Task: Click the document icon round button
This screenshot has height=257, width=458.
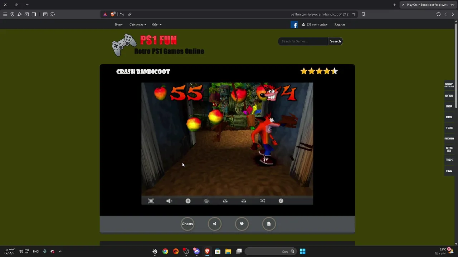Action: pyautogui.click(x=269, y=224)
